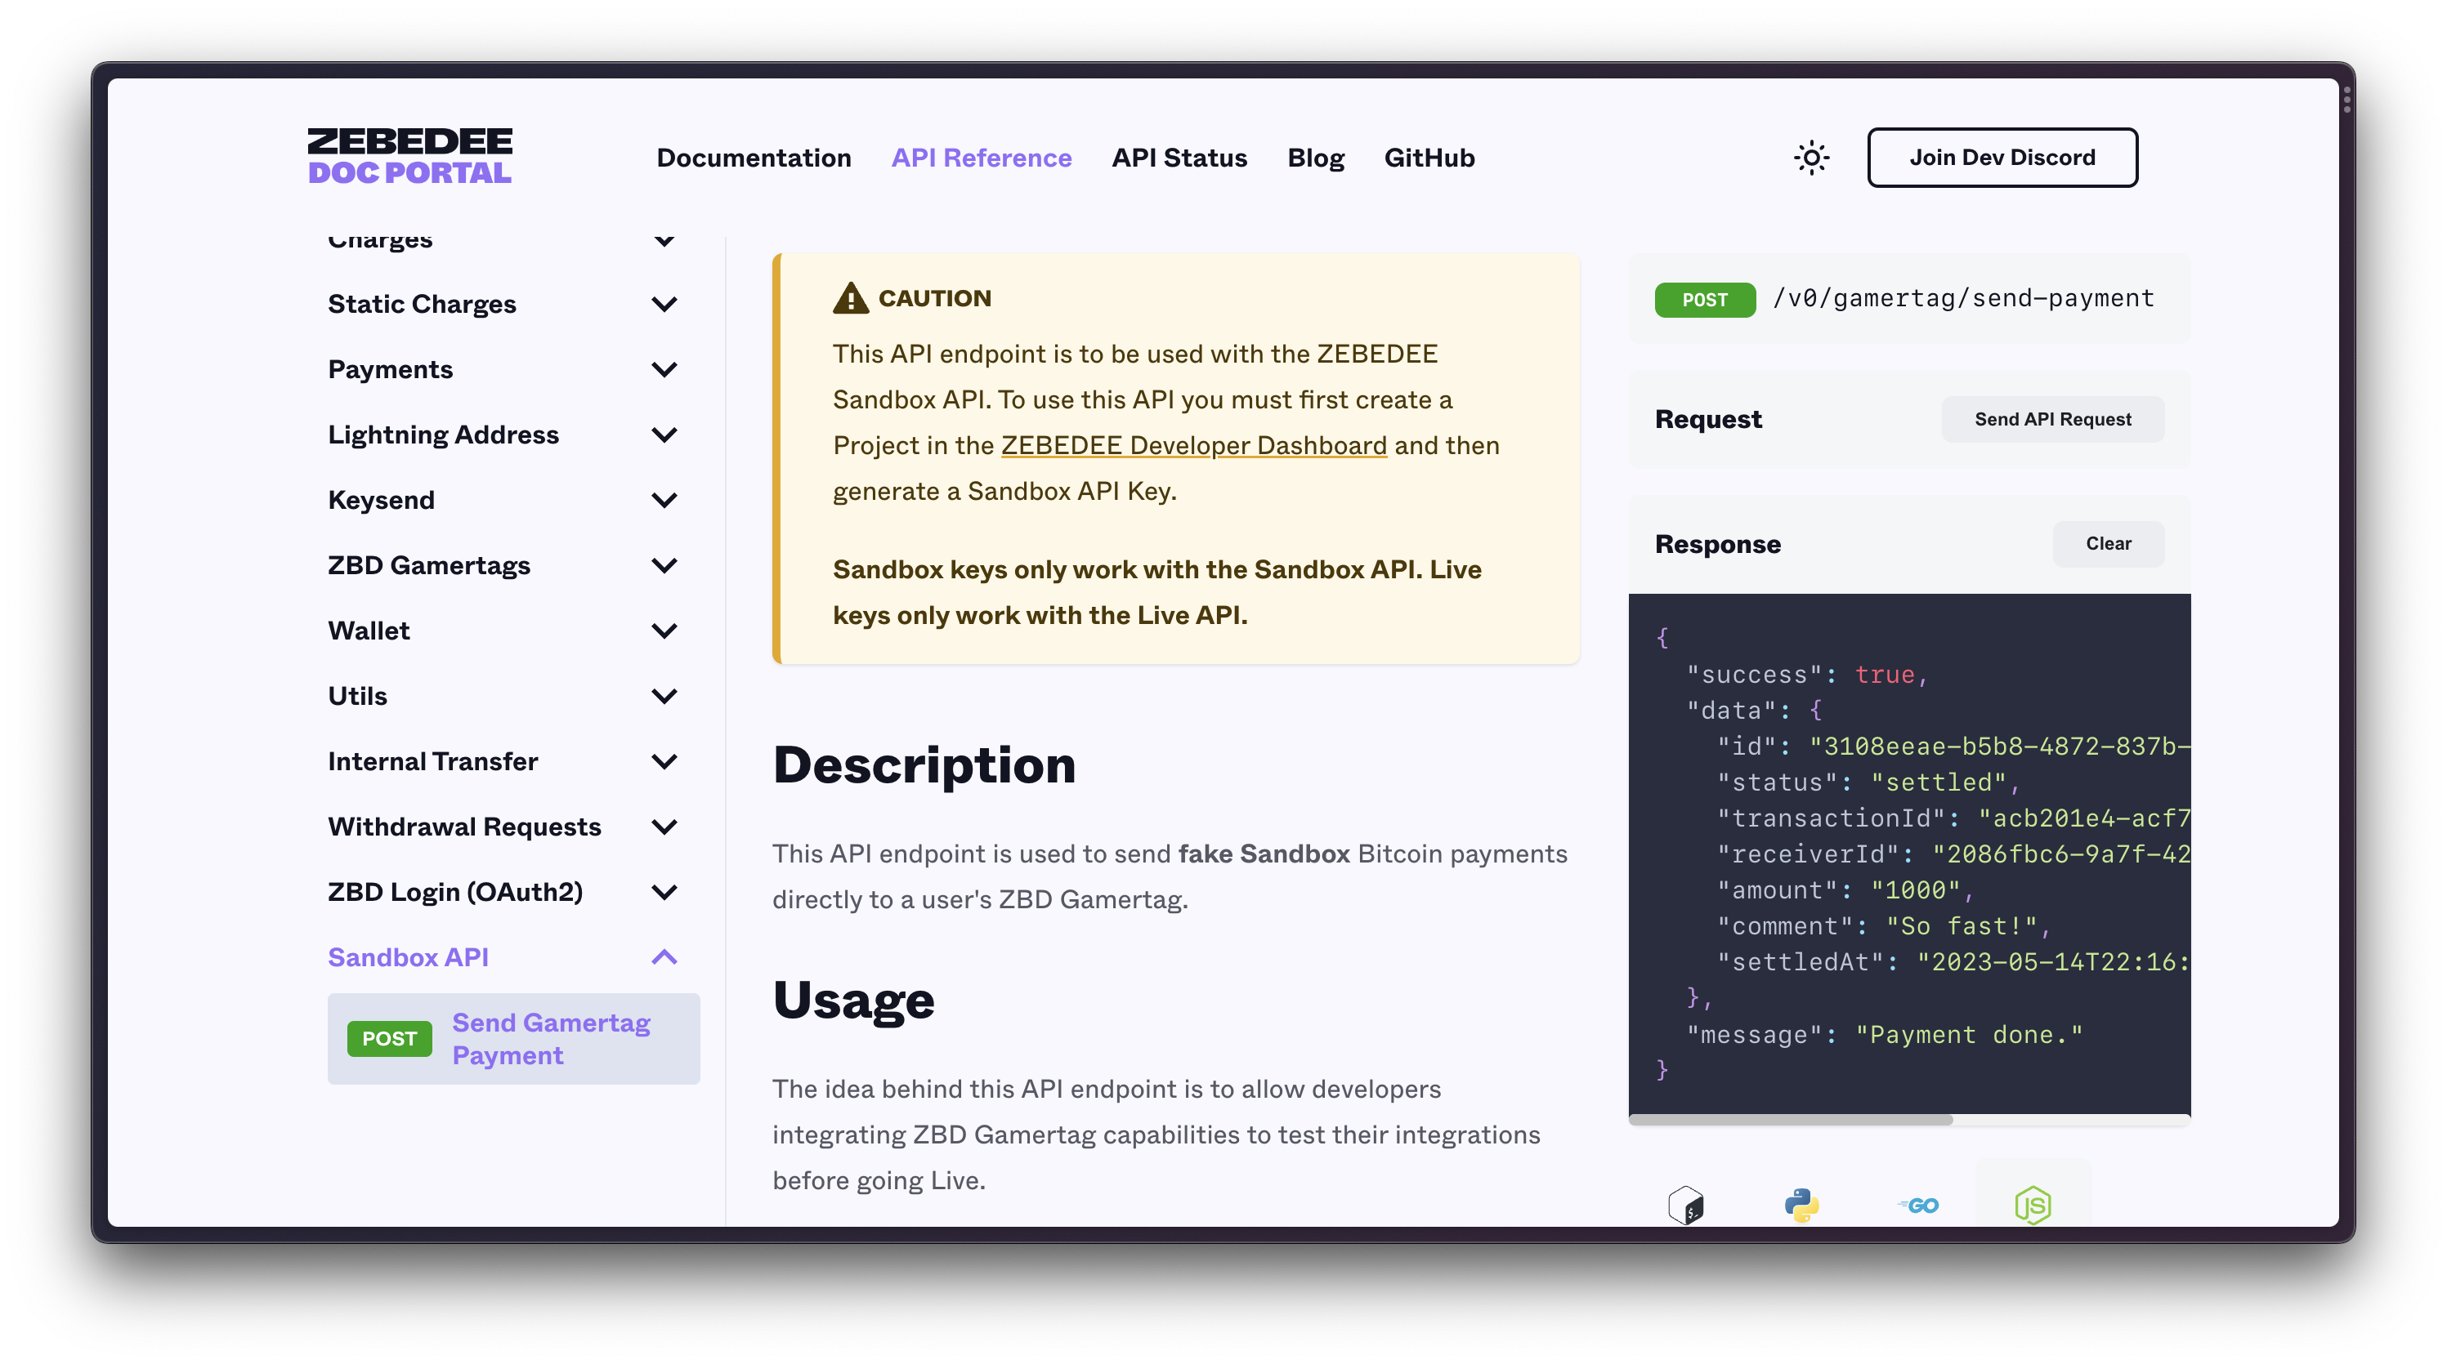Select the Go language icon

[x=1918, y=1206]
